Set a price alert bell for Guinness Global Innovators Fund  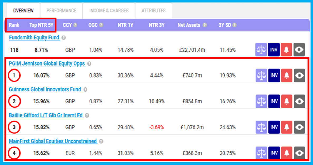[286, 101]
